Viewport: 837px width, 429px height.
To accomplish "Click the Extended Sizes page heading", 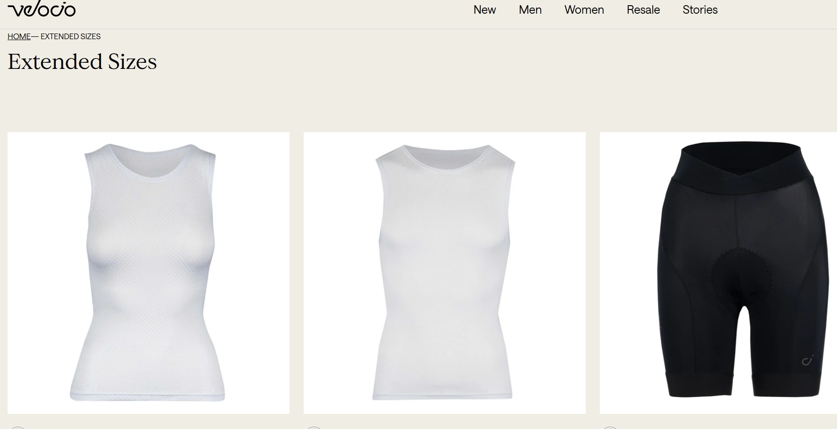I will click(82, 62).
